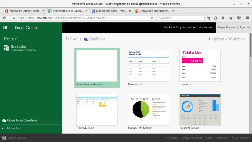Go back with the browser back arrow
Image resolution: width=252 pixels, height=142 pixels.
4,18
